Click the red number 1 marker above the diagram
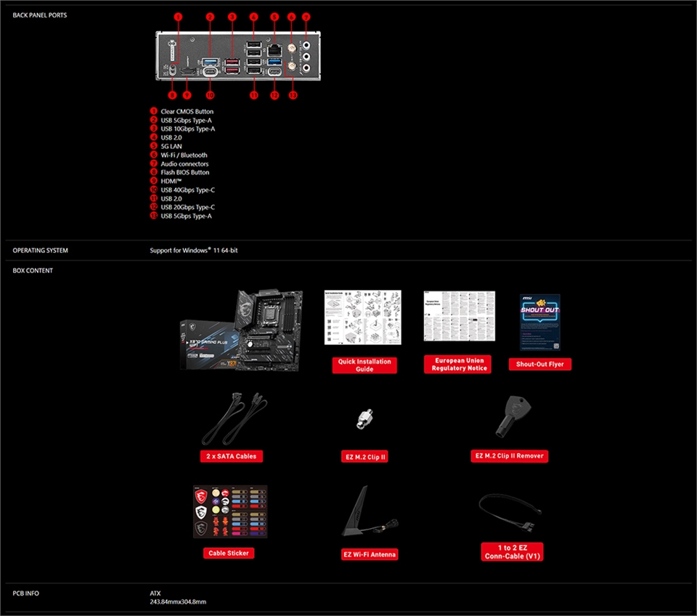 (178, 16)
